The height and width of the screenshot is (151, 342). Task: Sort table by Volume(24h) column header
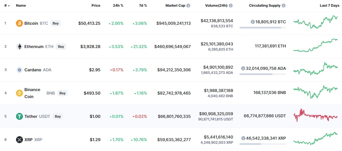tap(216, 6)
